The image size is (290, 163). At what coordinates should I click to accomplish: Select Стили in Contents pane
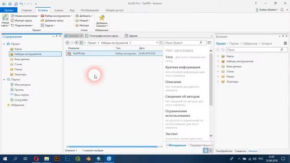(x=18, y=64)
